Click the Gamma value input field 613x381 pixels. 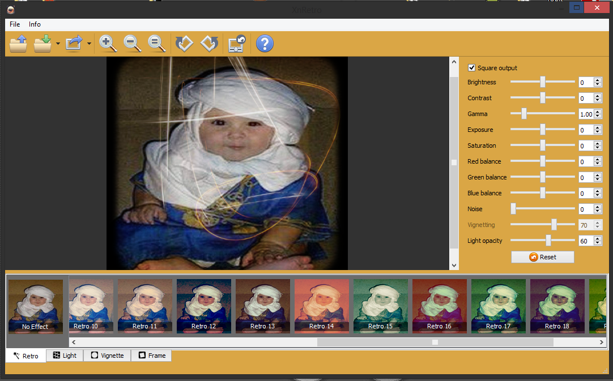pos(586,114)
